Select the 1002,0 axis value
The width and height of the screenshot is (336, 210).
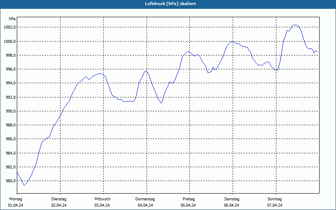[10, 27]
